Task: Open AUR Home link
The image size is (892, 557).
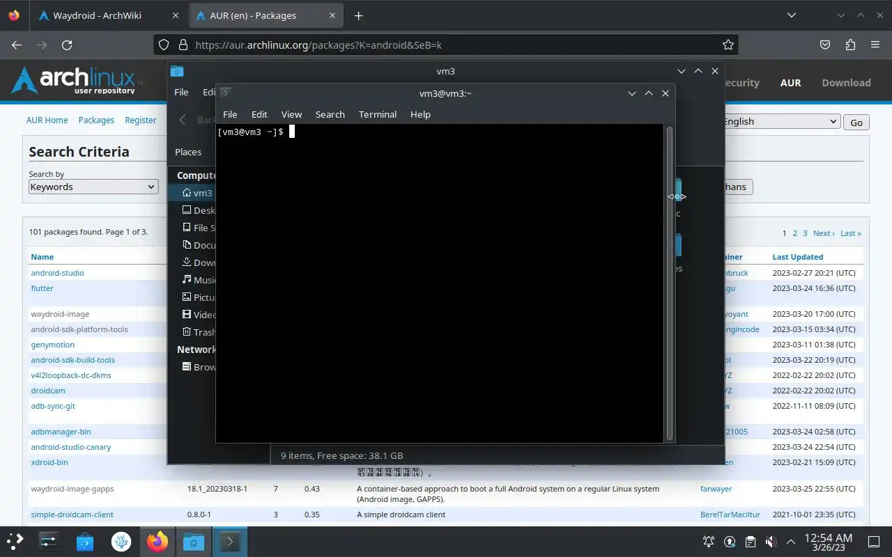Action: tap(47, 120)
